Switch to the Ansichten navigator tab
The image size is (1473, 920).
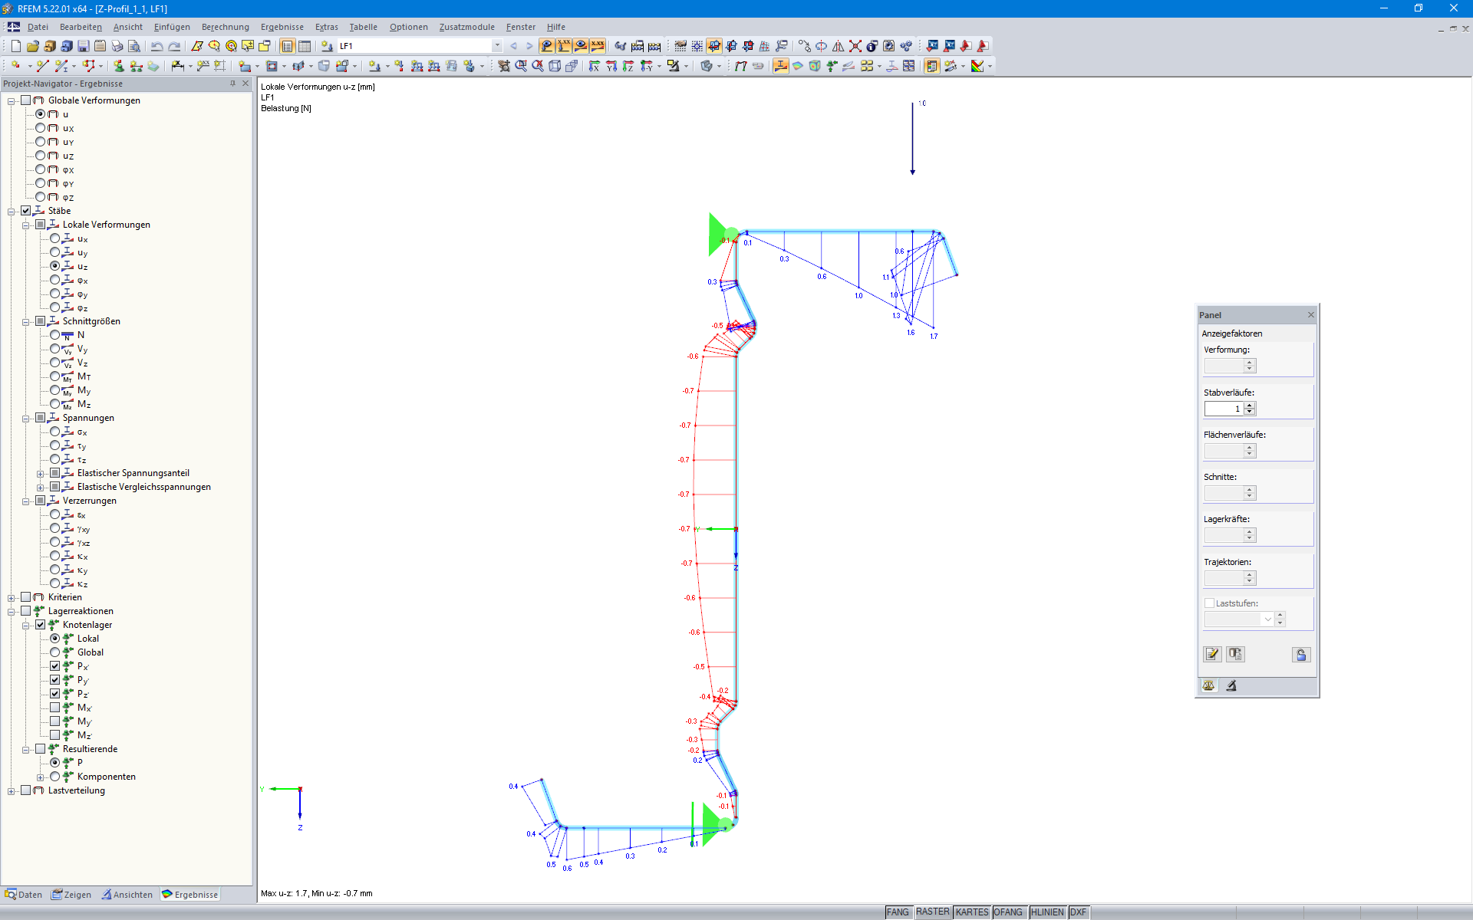point(127,895)
